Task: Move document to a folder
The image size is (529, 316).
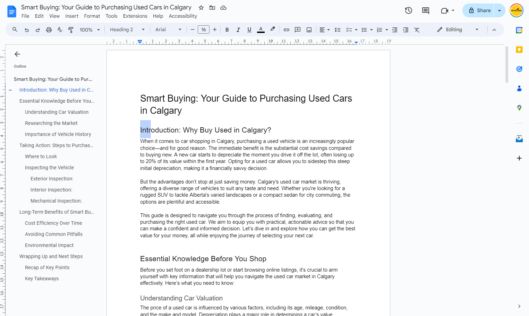Action: click(212, 8)
